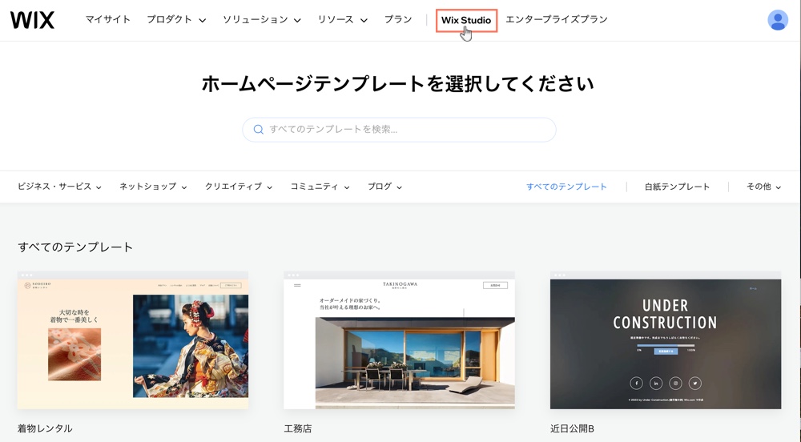Open the ネットショップ category dropdown

pyautogui.click(x=153, y=187)
